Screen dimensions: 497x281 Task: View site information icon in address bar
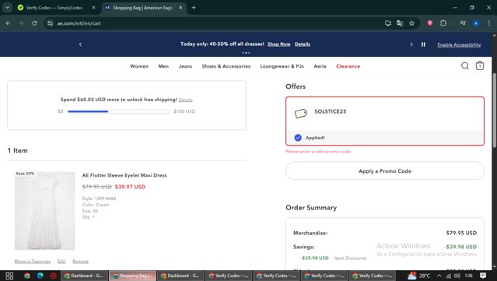(x=50, y=23)
